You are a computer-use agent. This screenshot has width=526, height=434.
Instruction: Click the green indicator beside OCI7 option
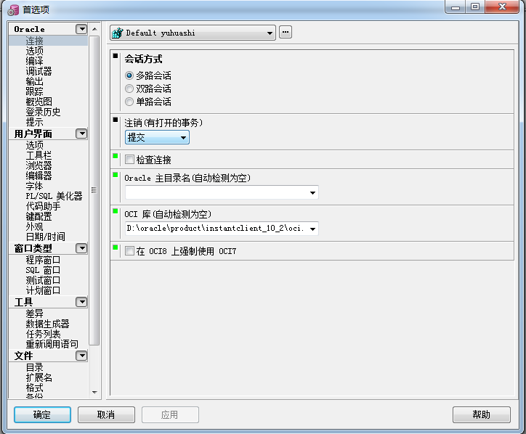[x=116, y=247]
